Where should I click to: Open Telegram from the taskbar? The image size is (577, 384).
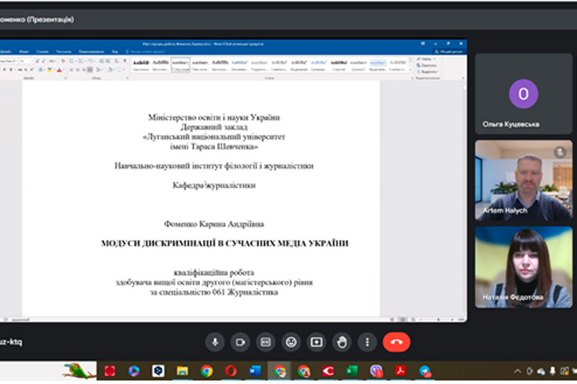[425, 371]
